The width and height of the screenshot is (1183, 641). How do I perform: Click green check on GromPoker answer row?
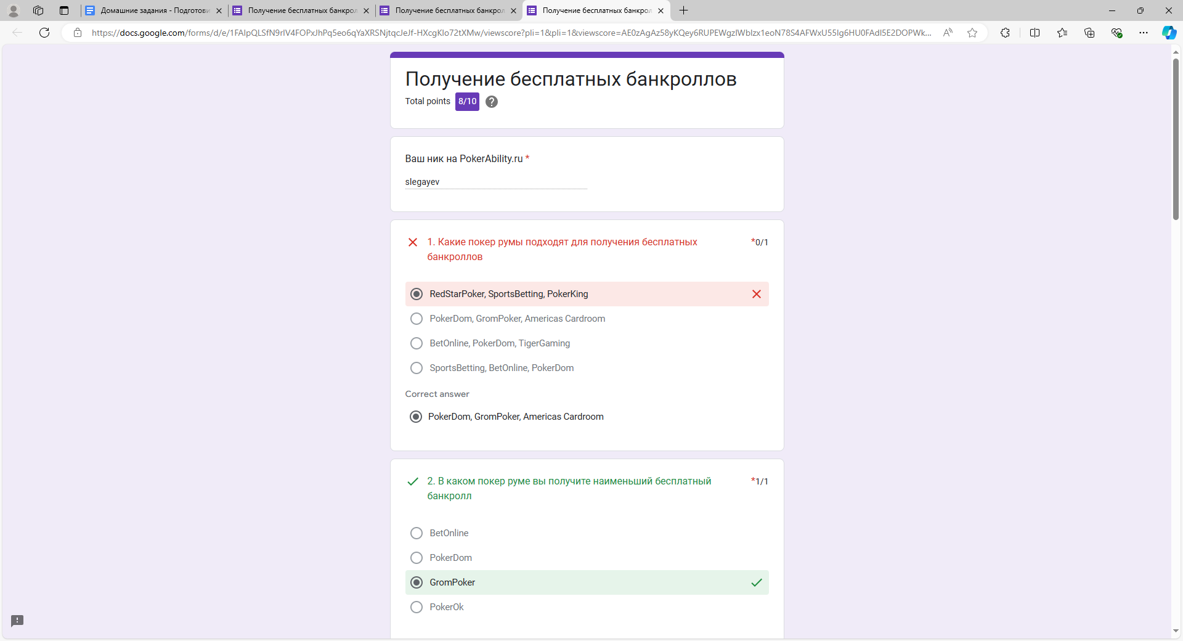pos(757,582)
